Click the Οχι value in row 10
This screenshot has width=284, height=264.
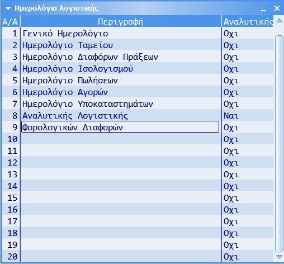point(231,139)
